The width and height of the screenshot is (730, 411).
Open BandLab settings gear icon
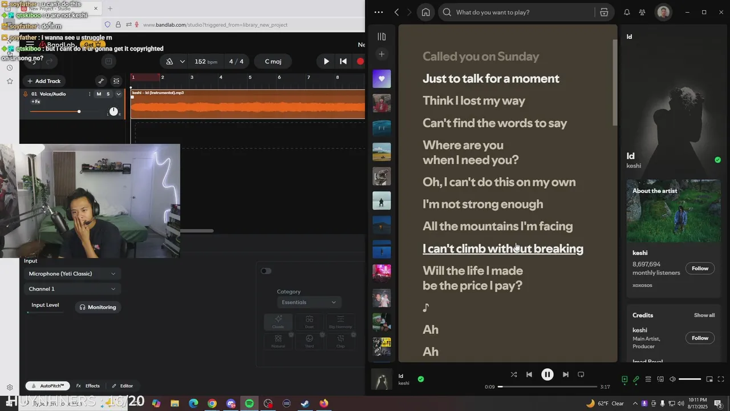click(10, 387)
